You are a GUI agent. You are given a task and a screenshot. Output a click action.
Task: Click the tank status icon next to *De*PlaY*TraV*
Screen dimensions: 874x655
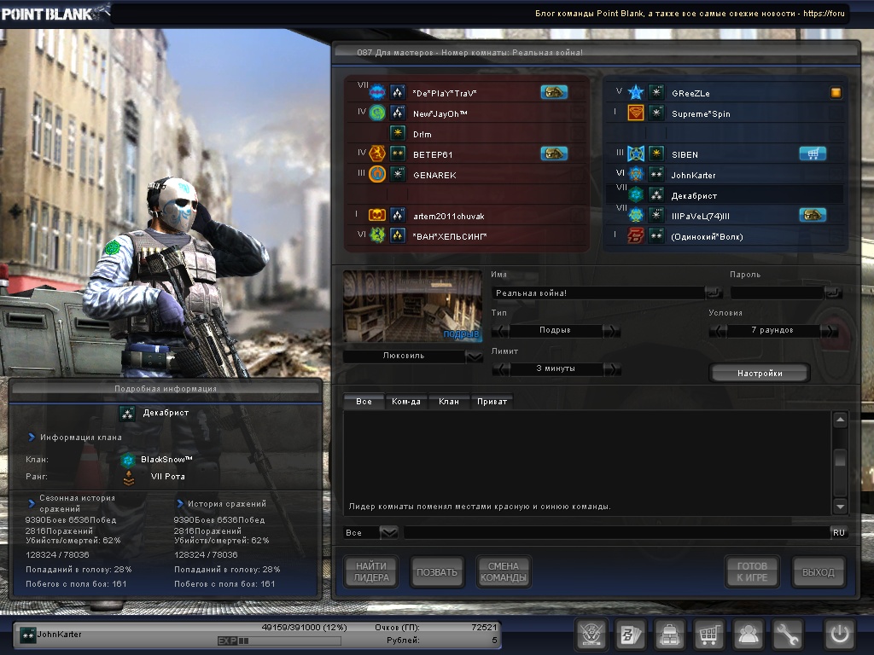point(554,92)
